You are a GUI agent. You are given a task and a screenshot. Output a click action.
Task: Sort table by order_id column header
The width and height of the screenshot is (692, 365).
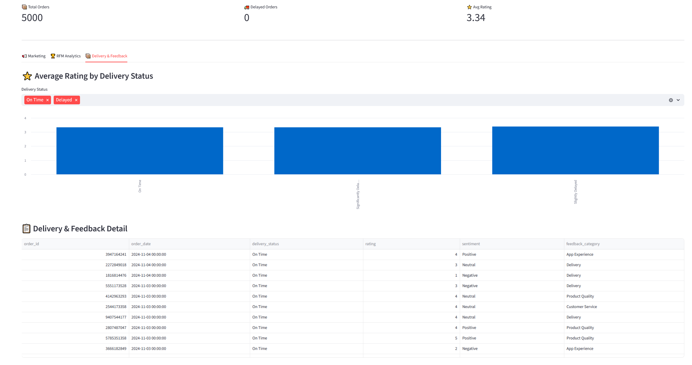point(32,244)
